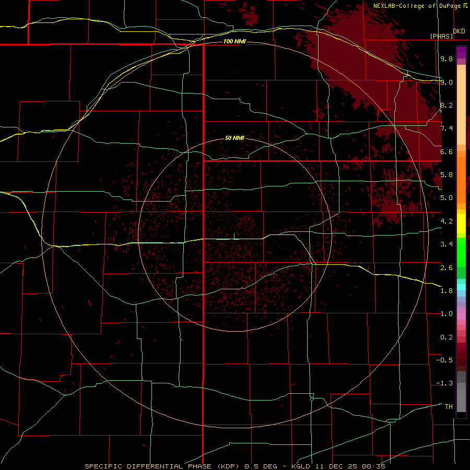Click the 50 NMI range ring label
Image resolution: width=470 pixels, height=470 pixels.
(x=234, y=138)
